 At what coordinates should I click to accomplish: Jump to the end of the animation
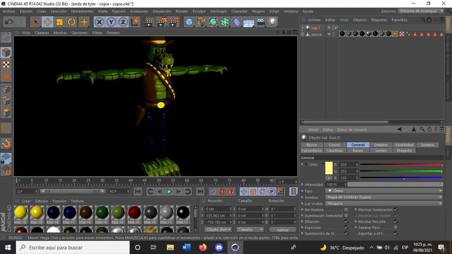200,192
